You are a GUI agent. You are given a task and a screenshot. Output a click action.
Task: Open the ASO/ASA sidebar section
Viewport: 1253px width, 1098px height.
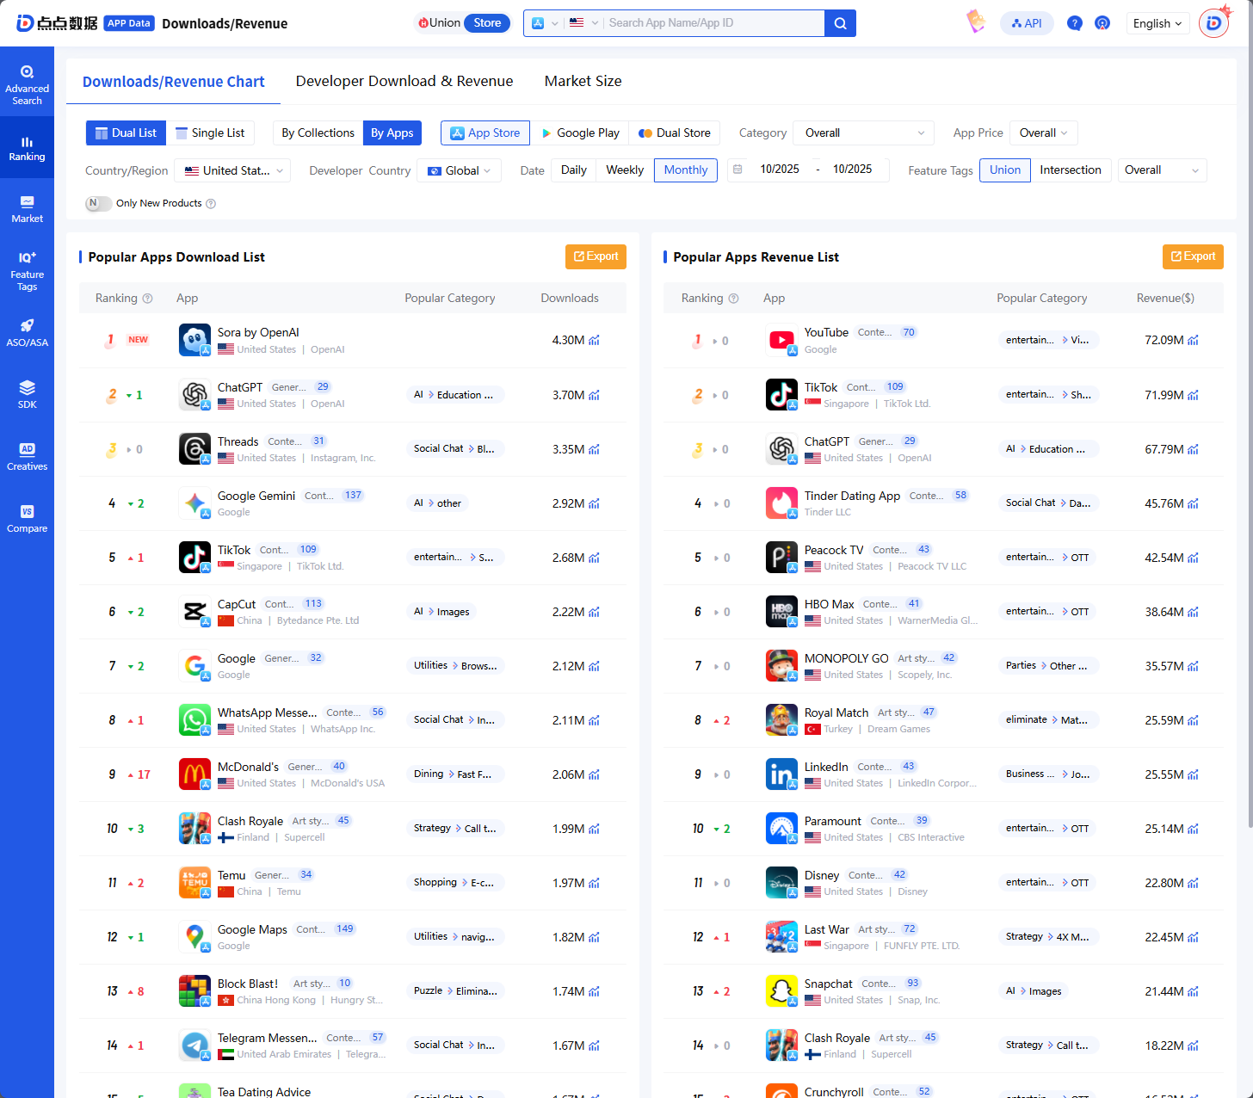(x=27, y=333)
